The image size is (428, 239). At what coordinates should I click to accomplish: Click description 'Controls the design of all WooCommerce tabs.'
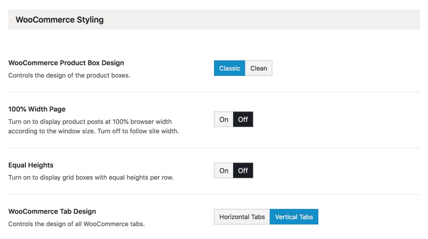pyautogui.click(x=76, y=224)
